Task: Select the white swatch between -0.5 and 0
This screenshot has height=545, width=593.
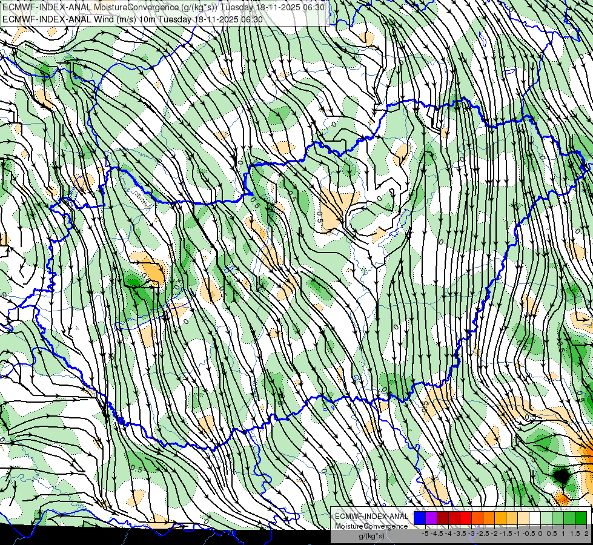Action: [535, 518]
